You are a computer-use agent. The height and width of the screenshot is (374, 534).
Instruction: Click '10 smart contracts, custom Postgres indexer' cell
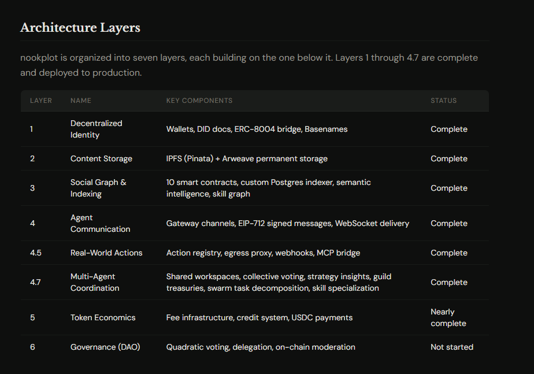pyautogui.click(x=268, y=188)
